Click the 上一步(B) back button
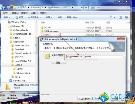The width and height of the screenshot is (135, 104). tap(85, 99)
